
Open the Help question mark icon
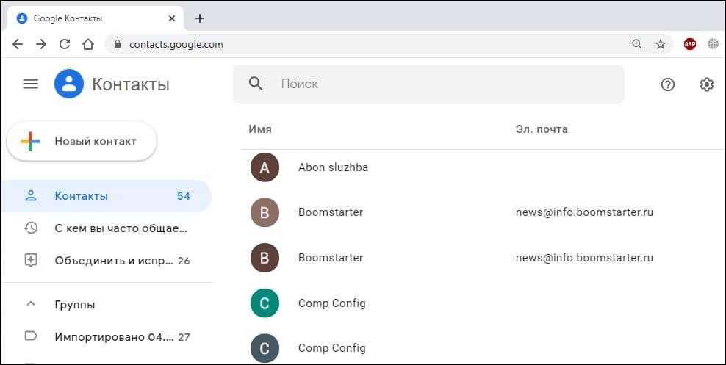point(667,84)
